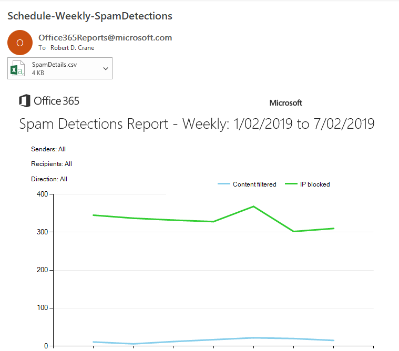Image resolution: width=399 pixels, height=351 pixels.
Task: Click the Recipients: All filter text
Action: click(52, 164)
